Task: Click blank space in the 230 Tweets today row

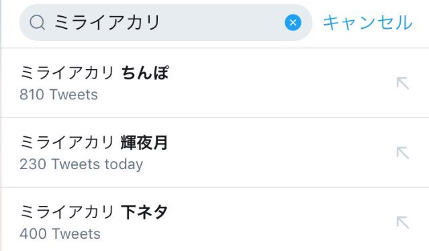Action: (274, 153)
